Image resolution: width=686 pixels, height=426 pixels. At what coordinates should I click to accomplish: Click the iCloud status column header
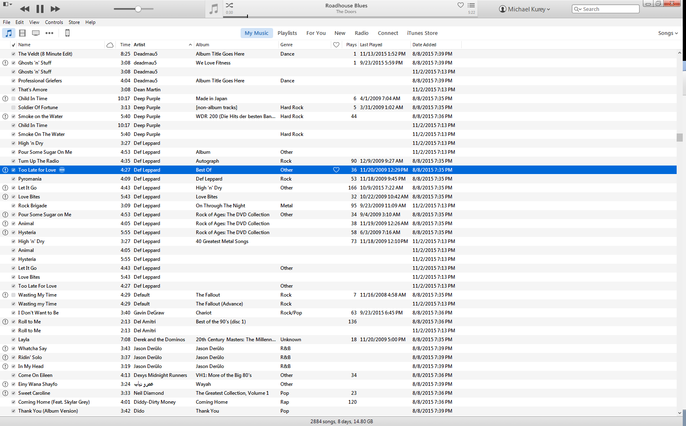tap(110, 45)
